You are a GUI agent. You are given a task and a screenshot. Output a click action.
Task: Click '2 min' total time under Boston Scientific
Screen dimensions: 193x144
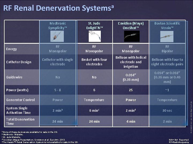click(x=167, y=121)
